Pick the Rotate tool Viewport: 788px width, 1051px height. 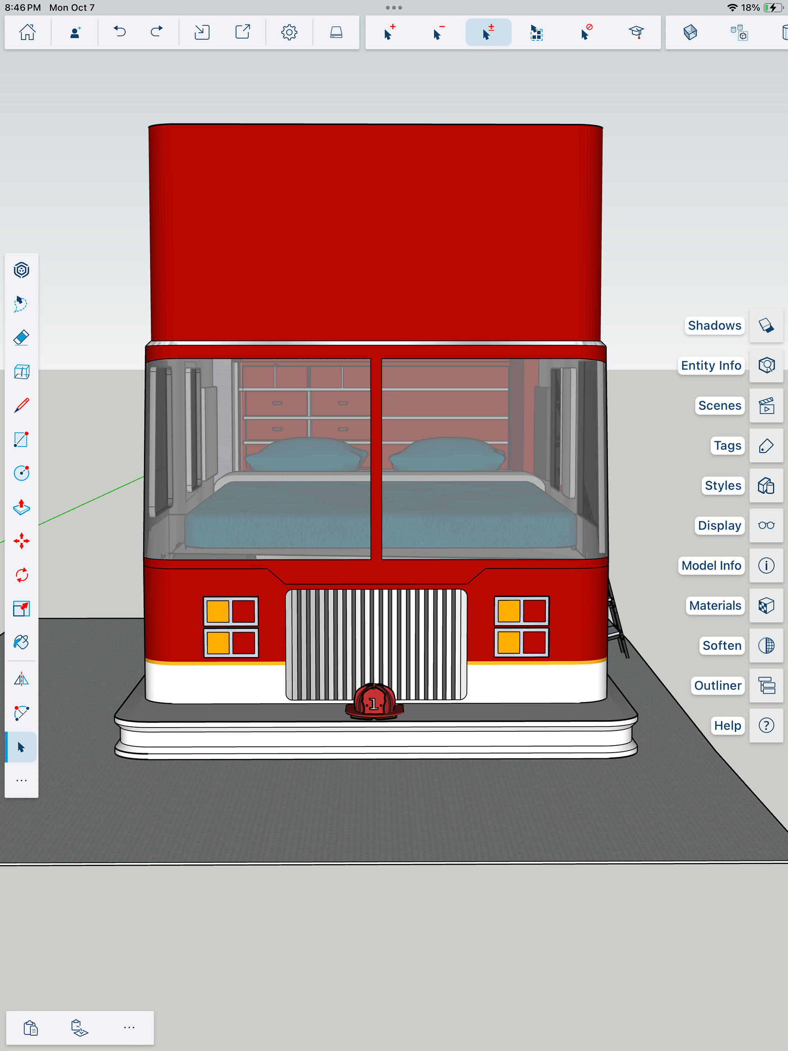[x=21, y=575]
